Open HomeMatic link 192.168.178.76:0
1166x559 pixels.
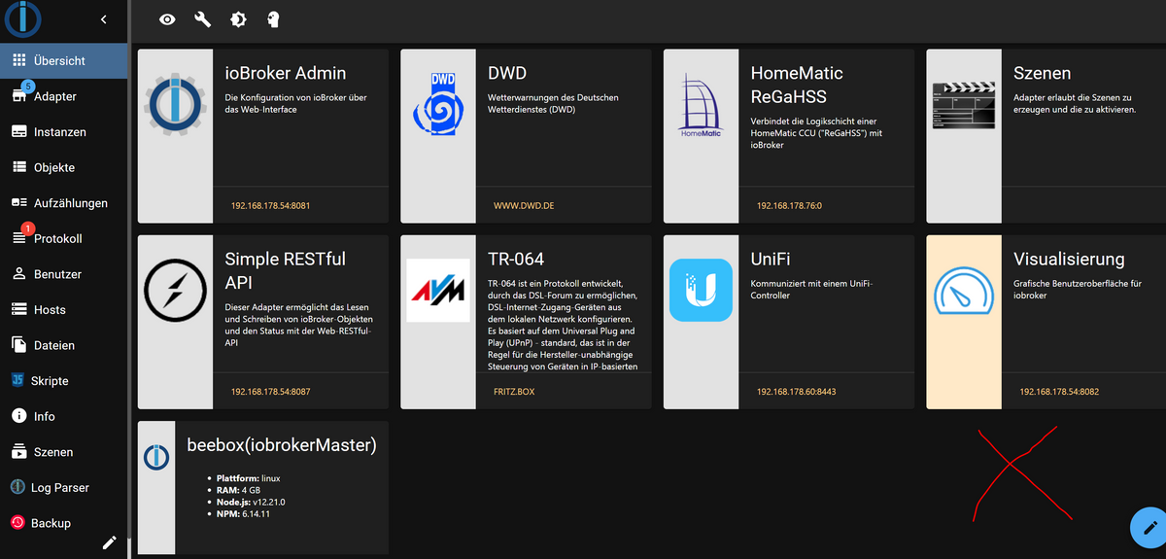pyautogui.click(x=789, y=206)
